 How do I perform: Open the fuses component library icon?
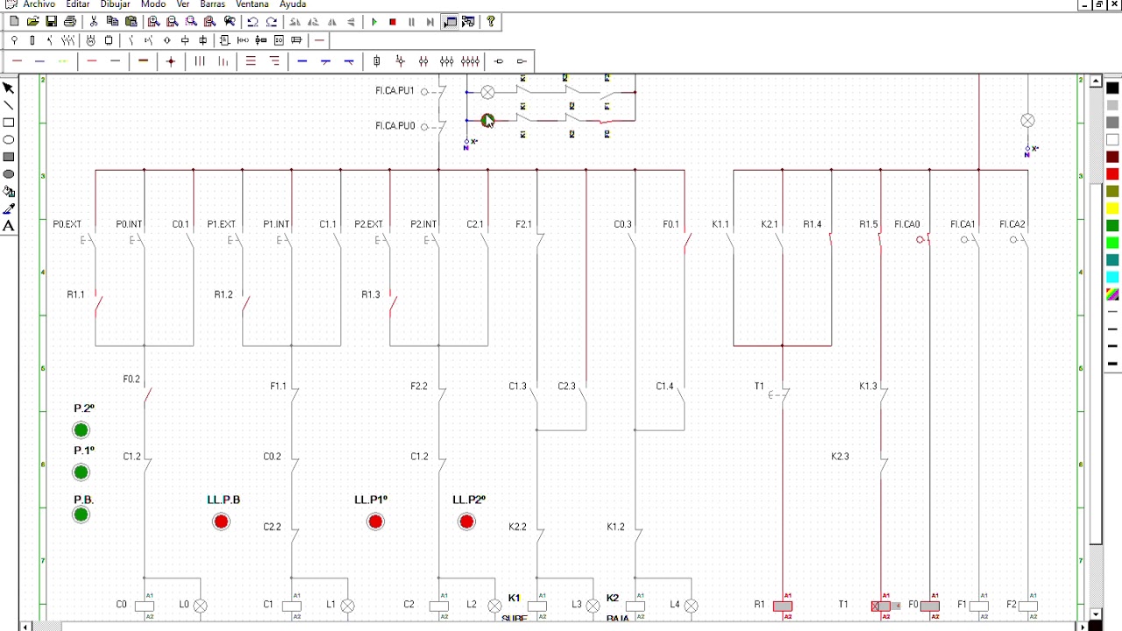pos(32,40)
